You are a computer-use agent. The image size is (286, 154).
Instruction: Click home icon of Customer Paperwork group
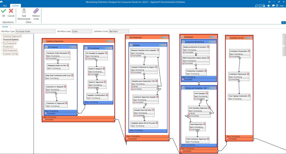pyautogui.click(x=44, y=41)
